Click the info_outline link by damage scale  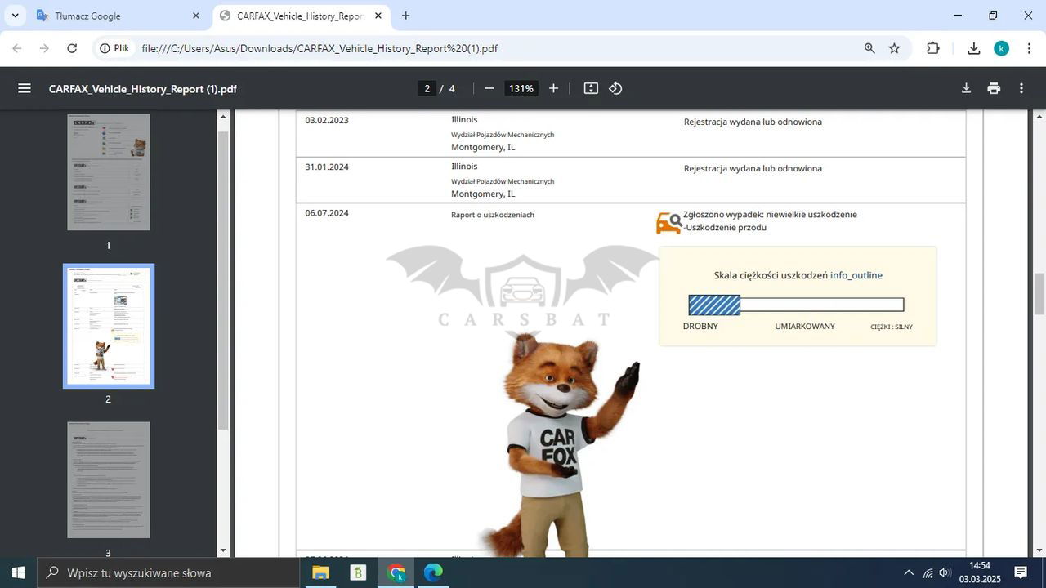tap(856, 275)
